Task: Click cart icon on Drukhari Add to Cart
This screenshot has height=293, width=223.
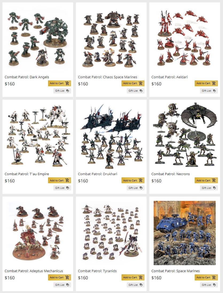Action: click(141, 180)
